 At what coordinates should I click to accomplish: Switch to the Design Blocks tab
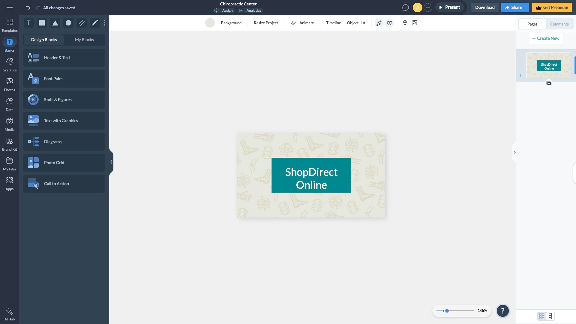point(44,40)
